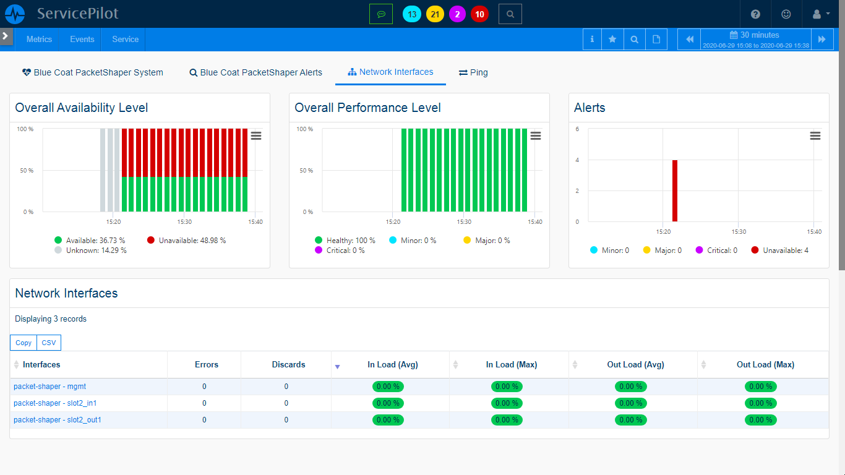Click the document report icon
The height and width of the screenshot is (475, 845).
pyautogui.click(x=656, y=40)
